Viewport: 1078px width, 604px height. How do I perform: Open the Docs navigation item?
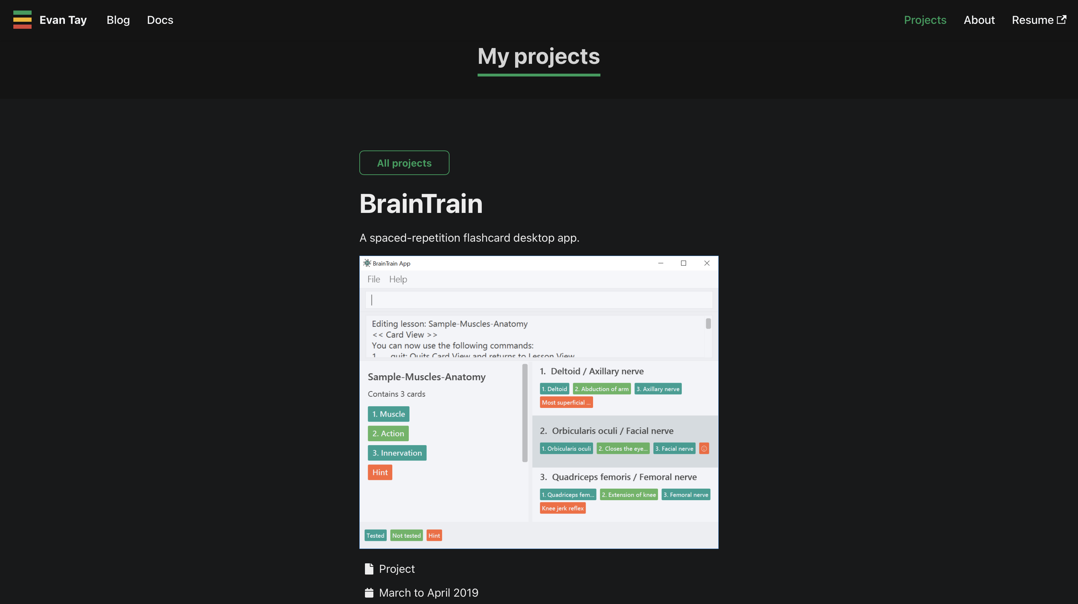(x=160, y=20)
